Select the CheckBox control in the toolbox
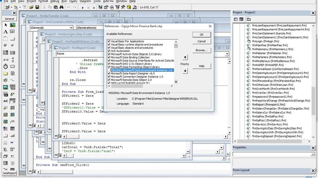This screenshot has width=318, height=178. click(x=5, y=45)
